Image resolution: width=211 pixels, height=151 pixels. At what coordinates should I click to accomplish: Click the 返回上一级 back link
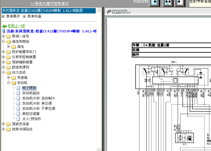tap(16, 26)
